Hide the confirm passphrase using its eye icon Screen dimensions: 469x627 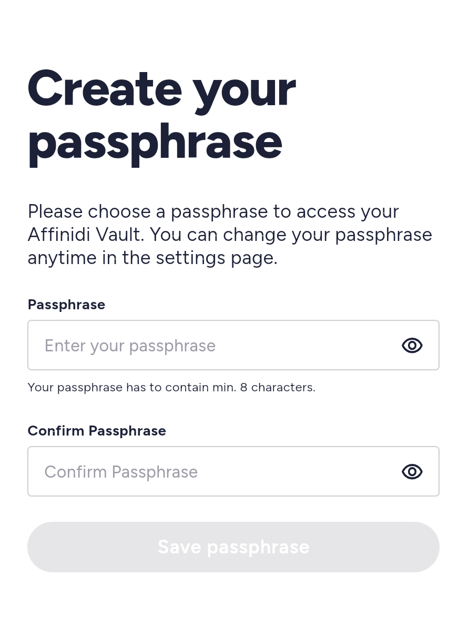[412, 471]
